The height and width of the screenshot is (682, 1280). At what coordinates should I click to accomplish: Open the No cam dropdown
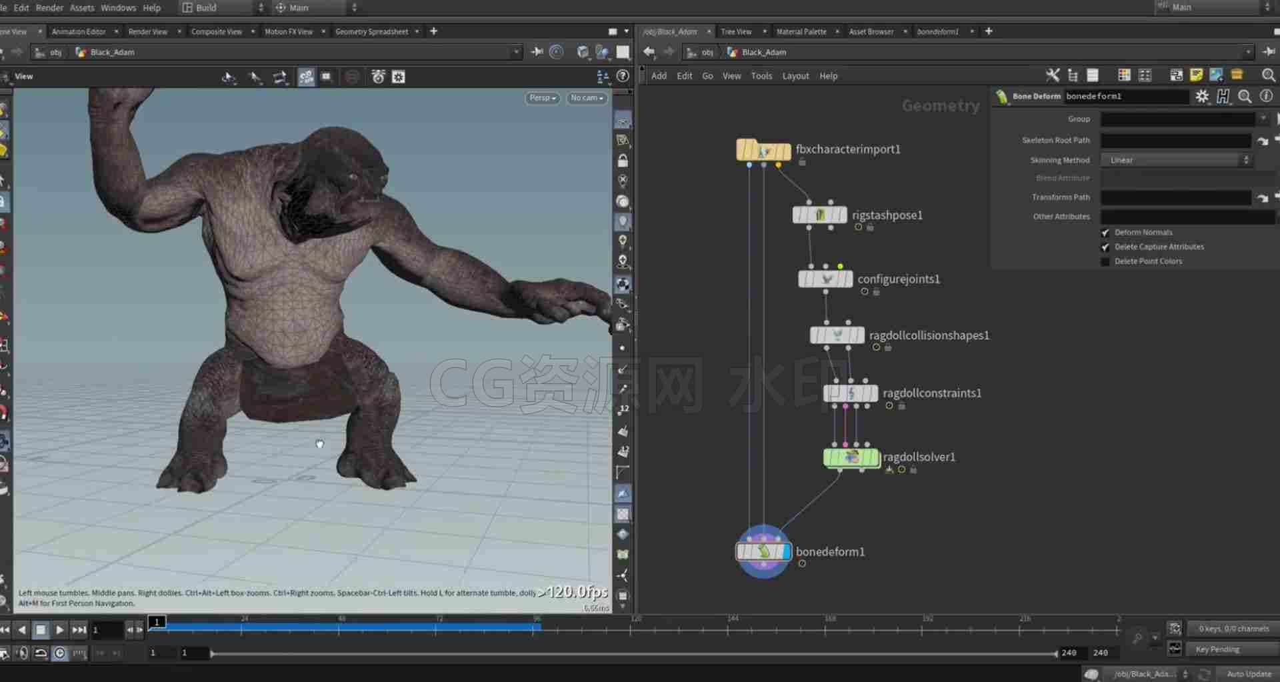(x=587, y=98)
